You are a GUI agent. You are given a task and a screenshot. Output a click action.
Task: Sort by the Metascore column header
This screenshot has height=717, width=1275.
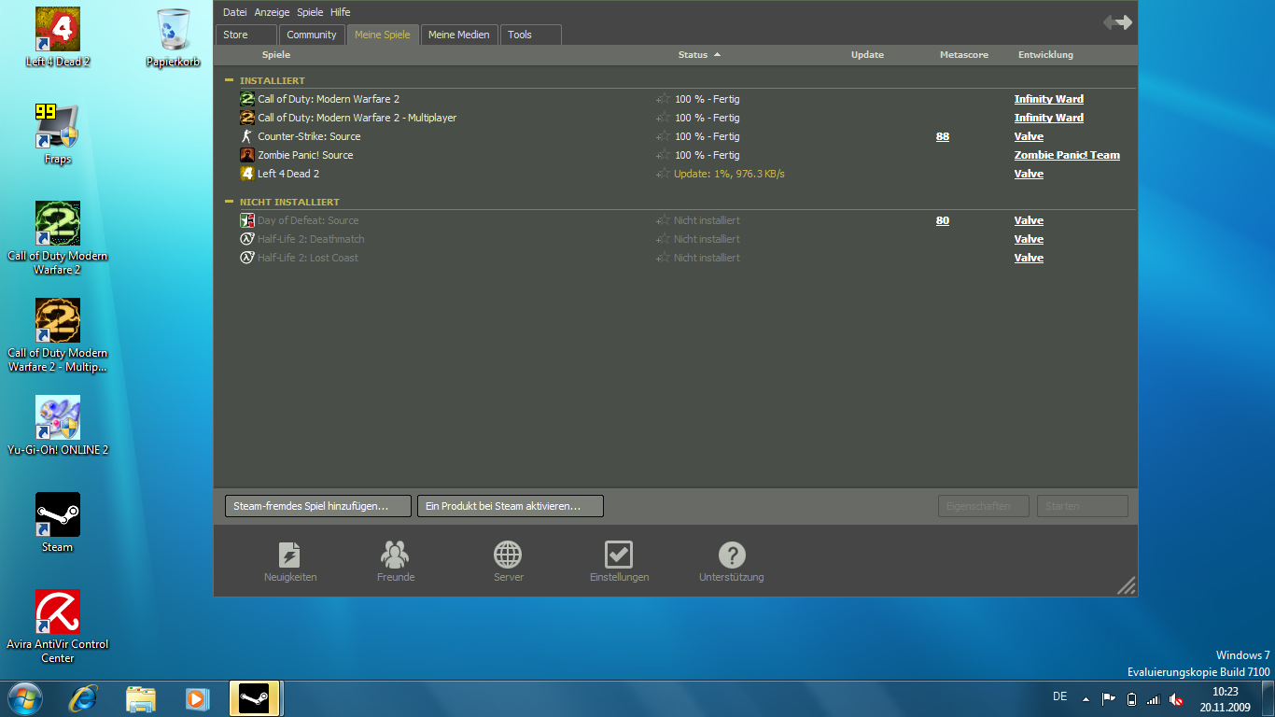964,55
